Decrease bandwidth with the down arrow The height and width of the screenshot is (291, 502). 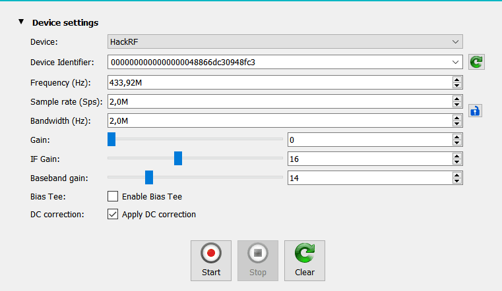457,124
